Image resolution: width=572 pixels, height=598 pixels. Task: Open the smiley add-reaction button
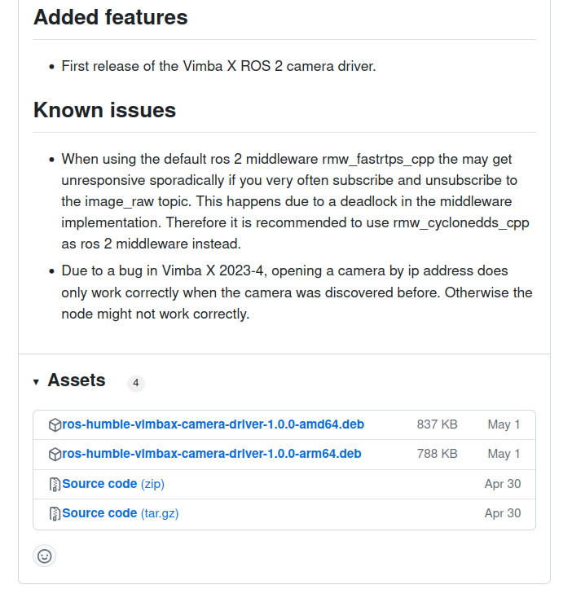point(45,556)
